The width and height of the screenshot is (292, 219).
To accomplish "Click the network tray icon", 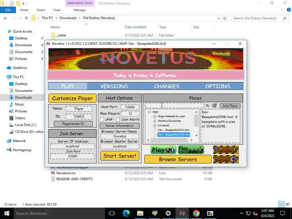I will coord(248,213).
